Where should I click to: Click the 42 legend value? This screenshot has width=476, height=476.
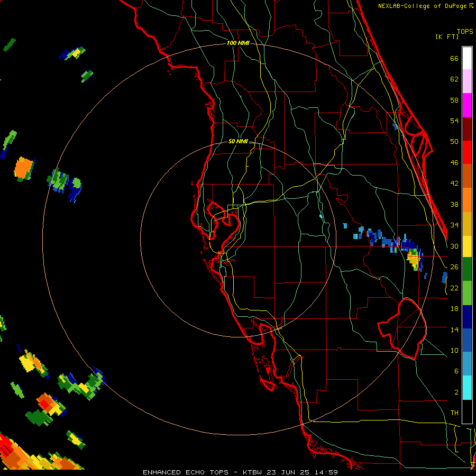(x=454, y=184)
